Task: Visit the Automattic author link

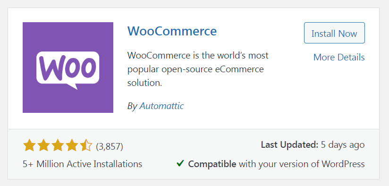Action: (x=161, y=106)
